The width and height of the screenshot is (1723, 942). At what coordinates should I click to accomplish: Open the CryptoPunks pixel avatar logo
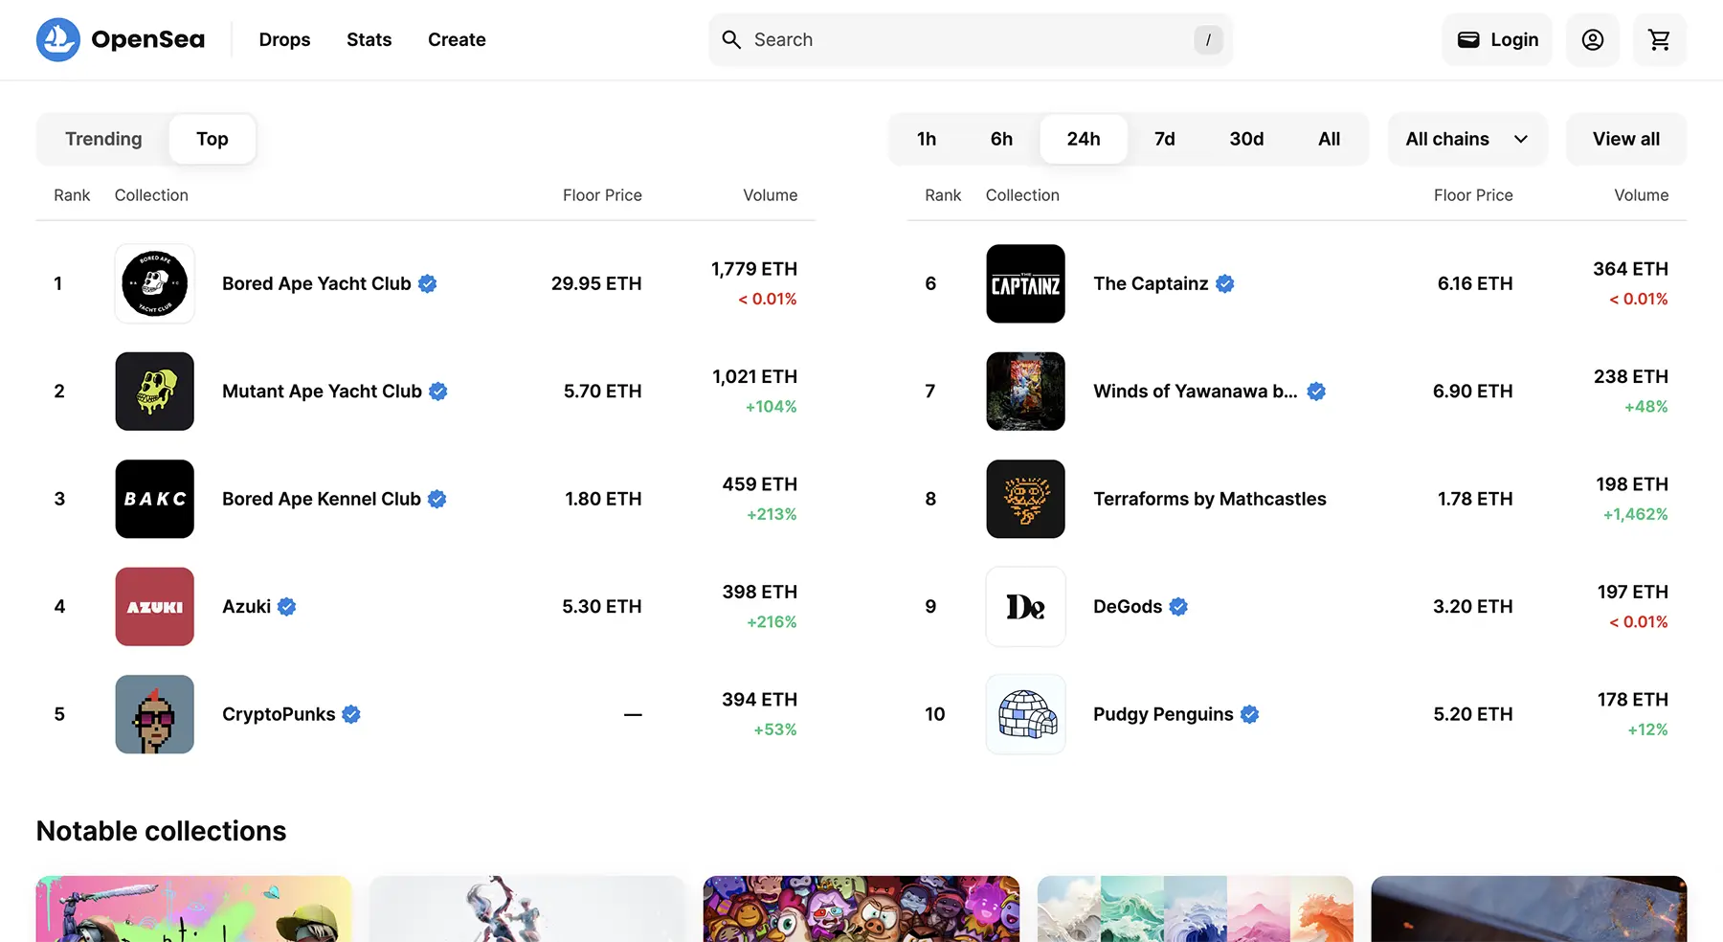(x=155, y=714)
